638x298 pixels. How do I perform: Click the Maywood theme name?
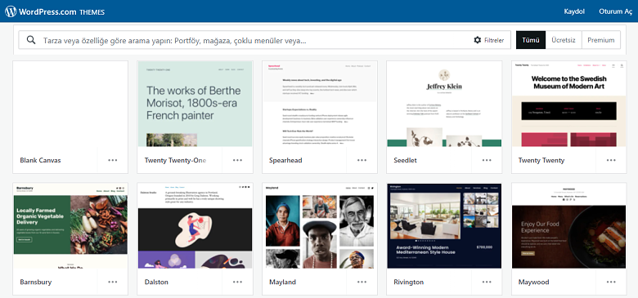533,282
